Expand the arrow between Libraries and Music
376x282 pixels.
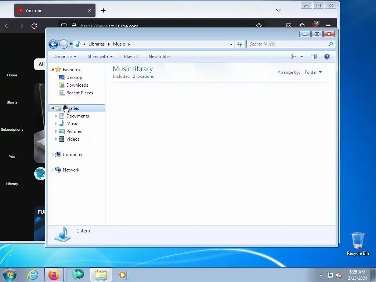click(x=109, y=44)
